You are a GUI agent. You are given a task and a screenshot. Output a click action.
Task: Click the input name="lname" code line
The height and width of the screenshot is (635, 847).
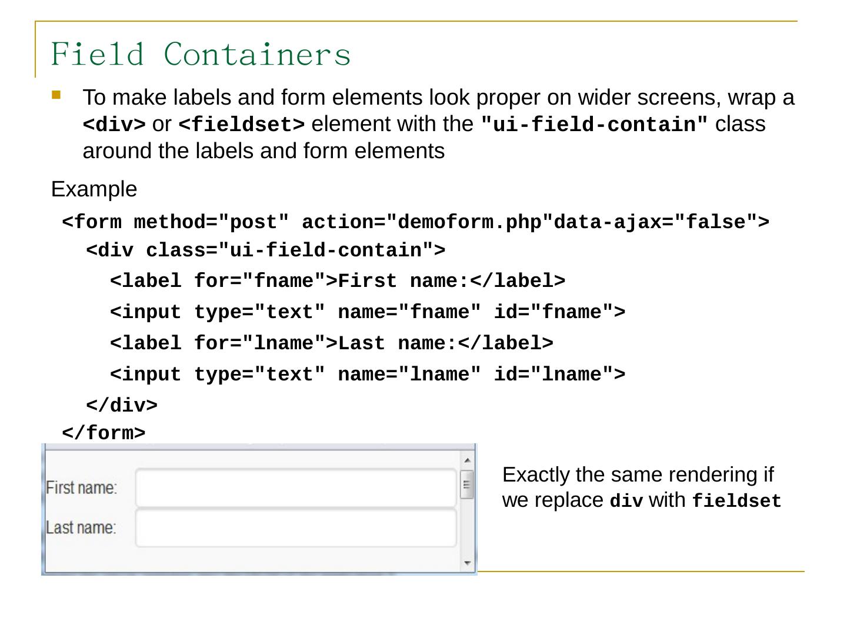368,374
